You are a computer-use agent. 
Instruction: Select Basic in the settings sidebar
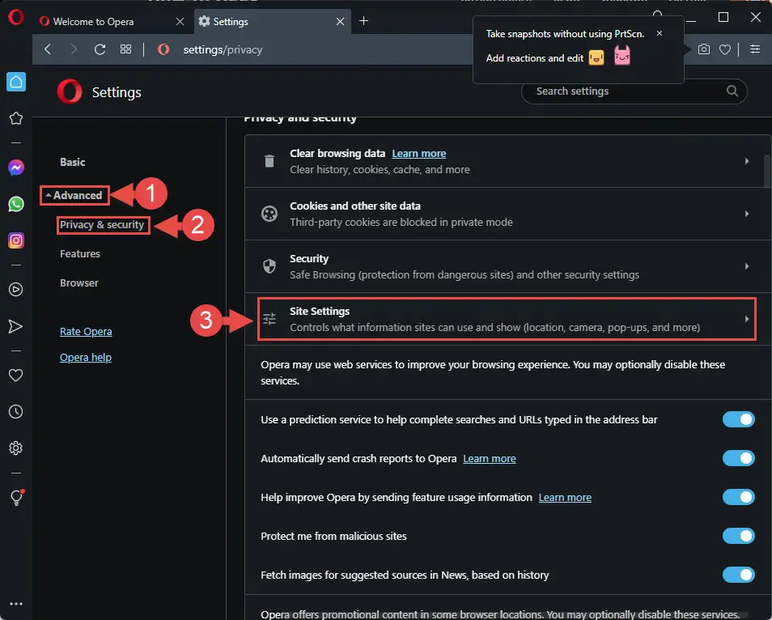coord(72,162)
